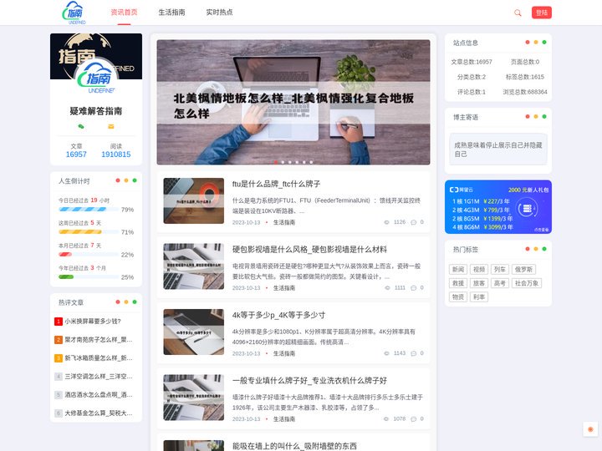Select the 救援 tag
The height and width of the screenshot is (451, 602).
[458, 283]
